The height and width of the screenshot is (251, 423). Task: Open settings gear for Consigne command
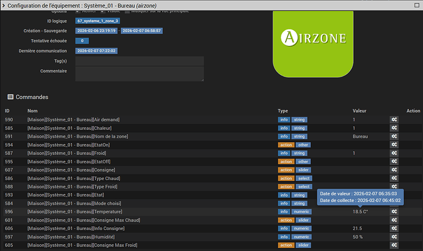tap(394, 170)
